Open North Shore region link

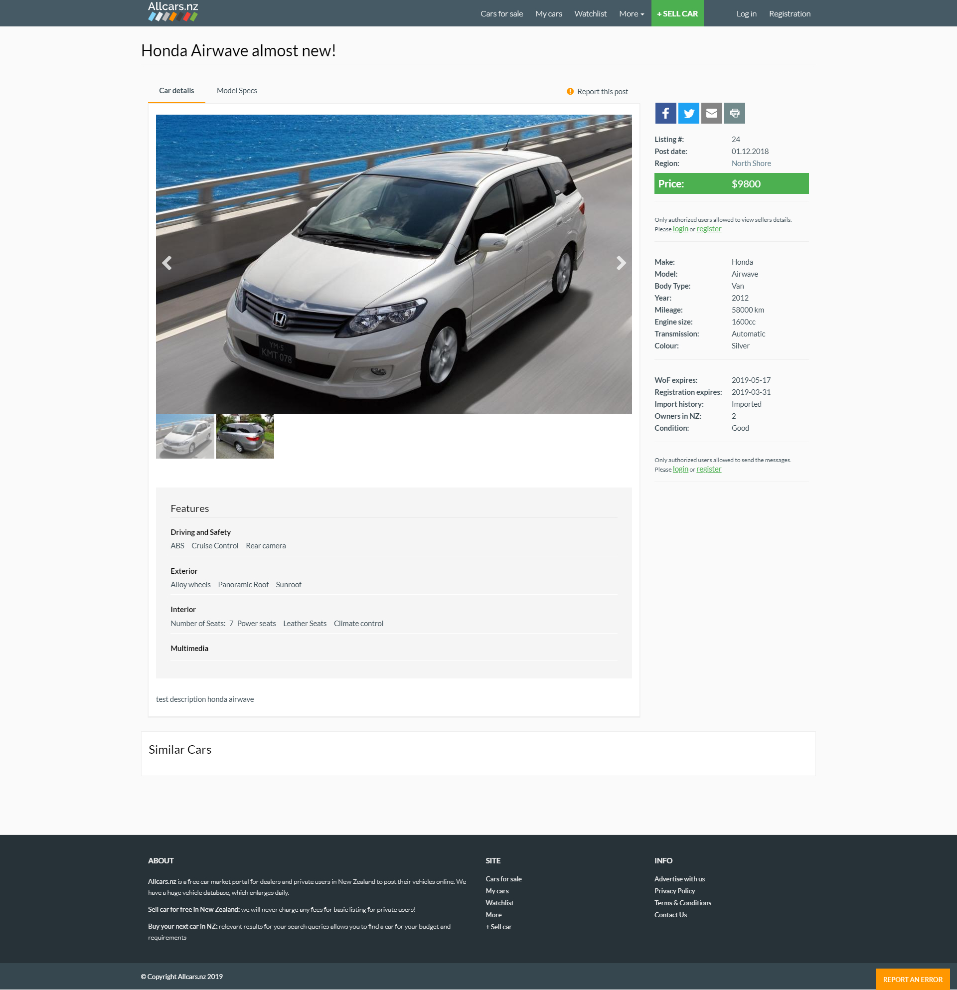click(751, 163)
